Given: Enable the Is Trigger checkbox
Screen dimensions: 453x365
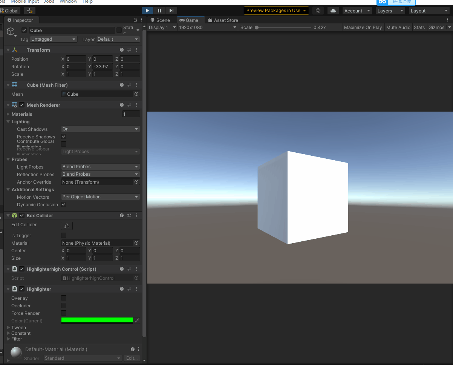Looking at the screenshot, I should [x=63, y=235].
